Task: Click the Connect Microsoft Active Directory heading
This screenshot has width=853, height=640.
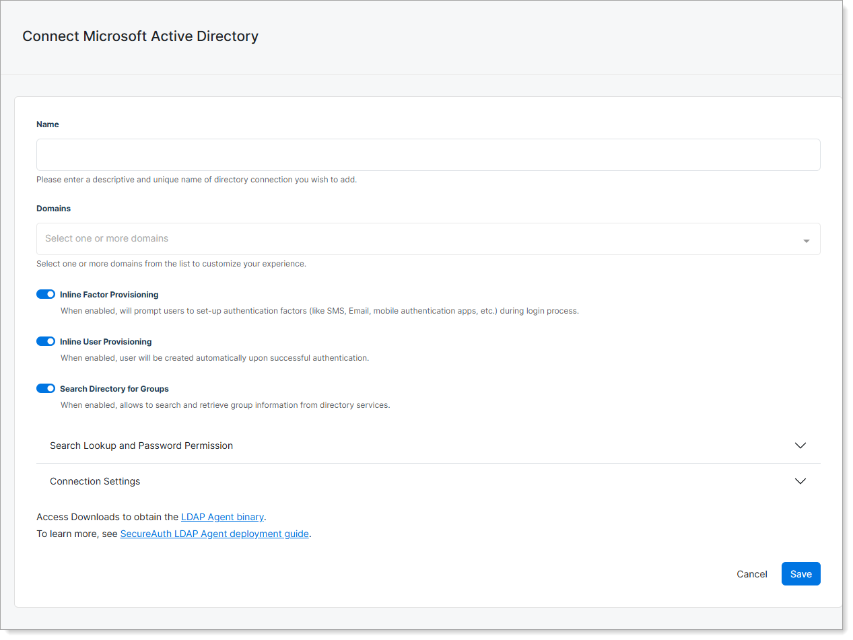Action: [x=140, y=36]
